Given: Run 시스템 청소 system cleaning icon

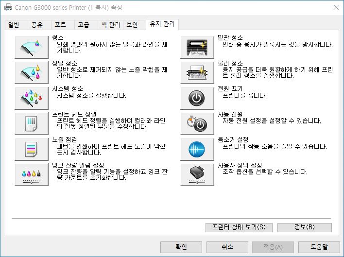Looking at the screenshot, I should click(x=32, y=98).
